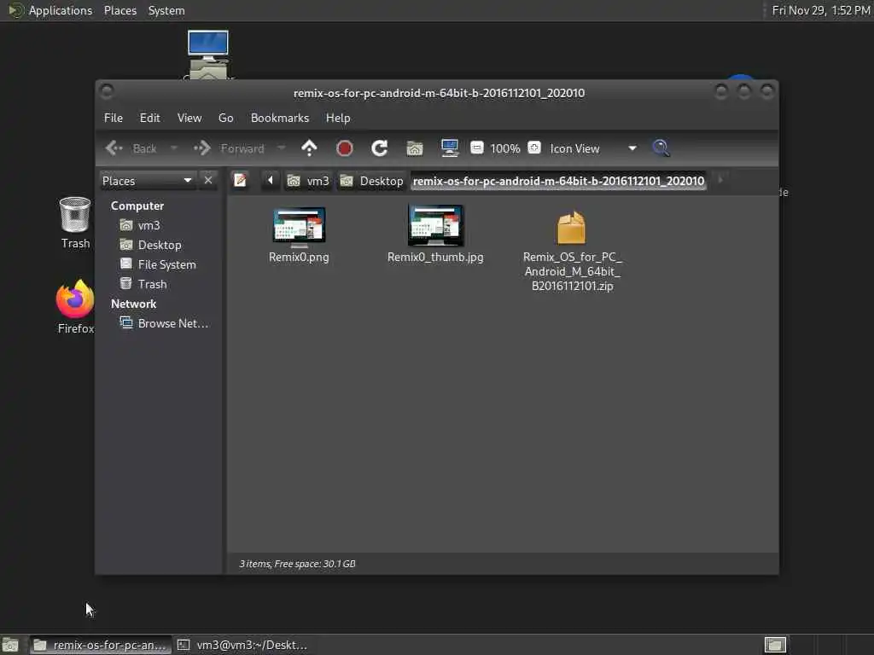The height and width of the screenshot is (655, 874).
Task: Open the File menu
Action: point(114,118)
